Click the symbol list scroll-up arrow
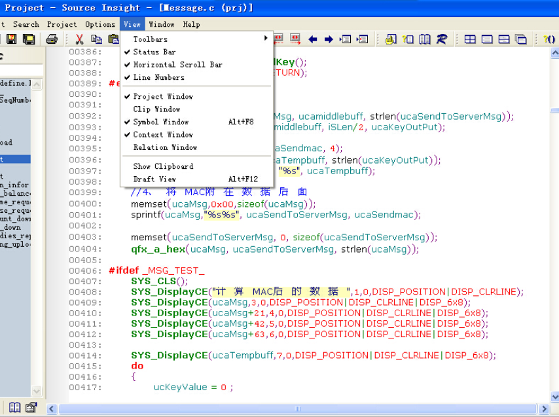559x417 pixels. (37, 84)
